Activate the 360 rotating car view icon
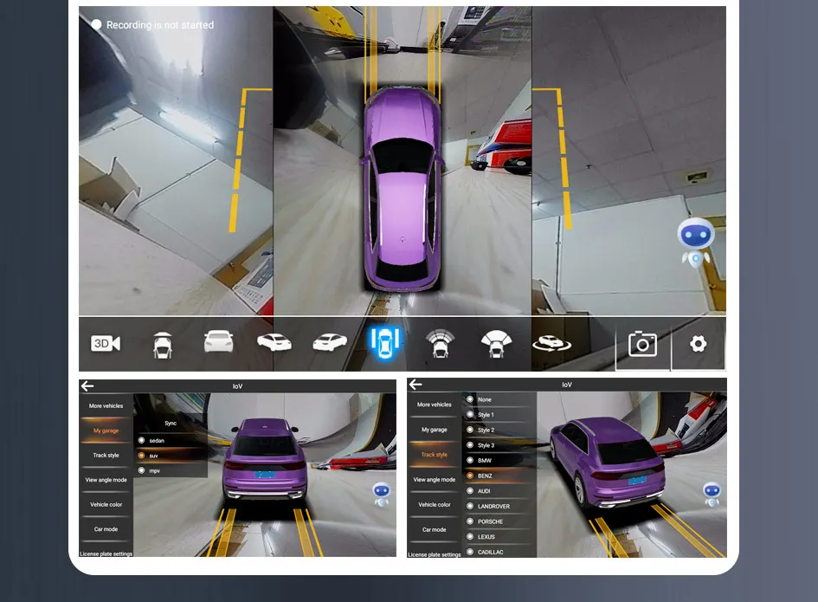This screenshot has height=602, width=818. click(x=551, y=344)
